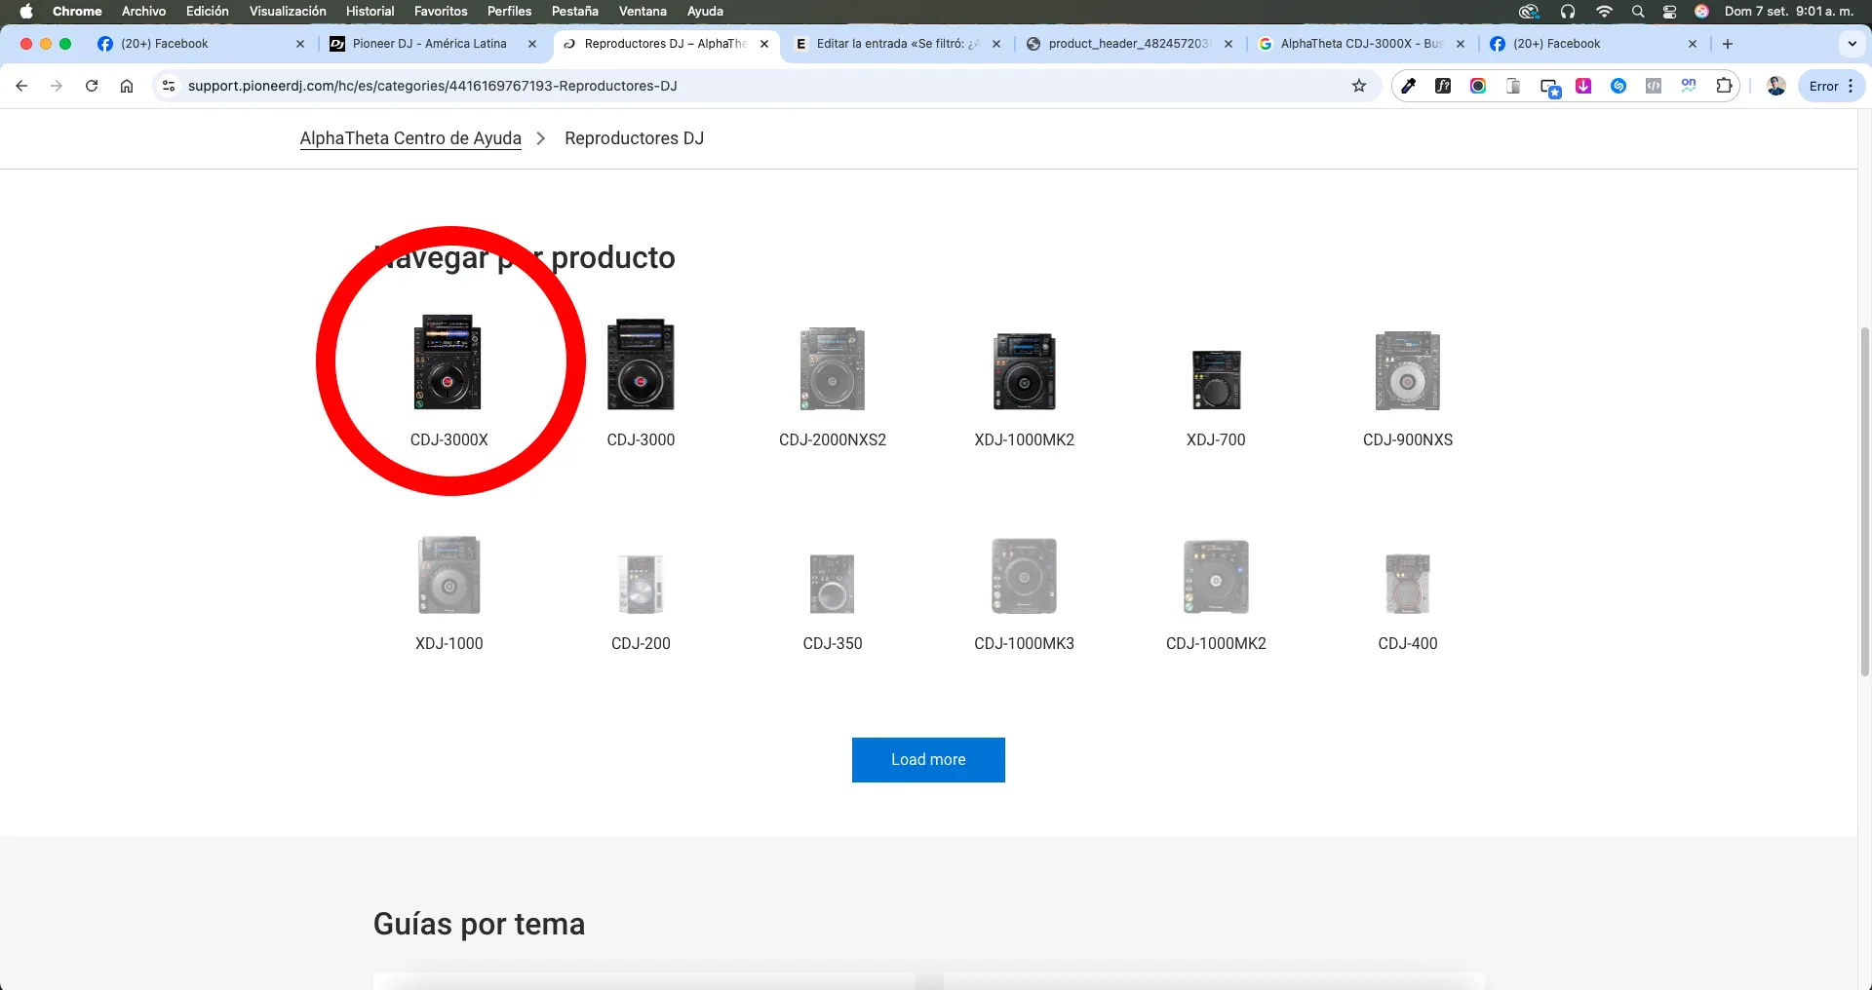The width and height of the screenshot is (1872, 990).
Task: Open the Chrome home page button
Action: (127, 86)
